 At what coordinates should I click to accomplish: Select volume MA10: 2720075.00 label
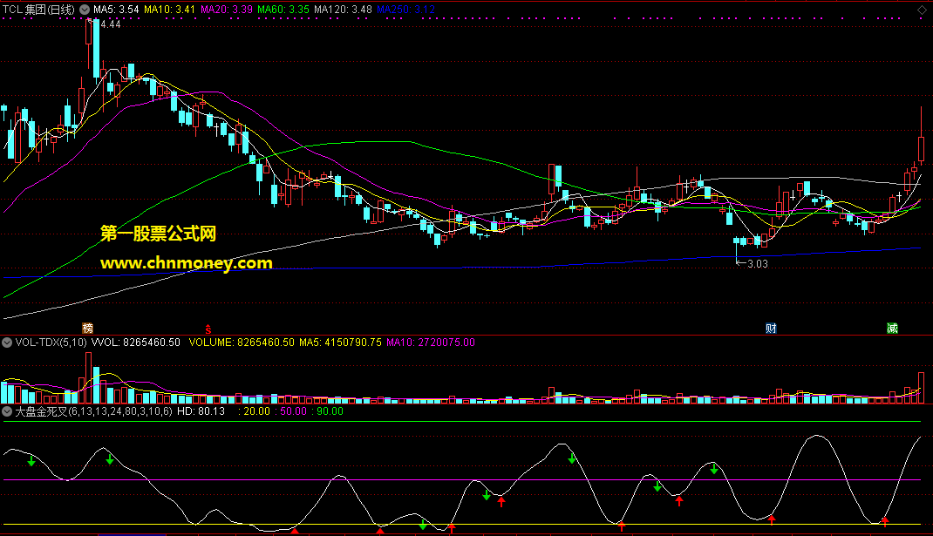(x=431, y=342)
